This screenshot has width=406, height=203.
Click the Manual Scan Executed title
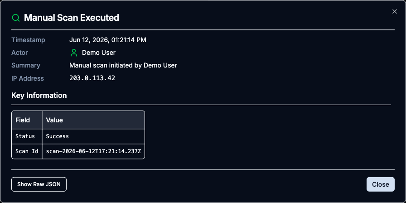tap(72, 18)
